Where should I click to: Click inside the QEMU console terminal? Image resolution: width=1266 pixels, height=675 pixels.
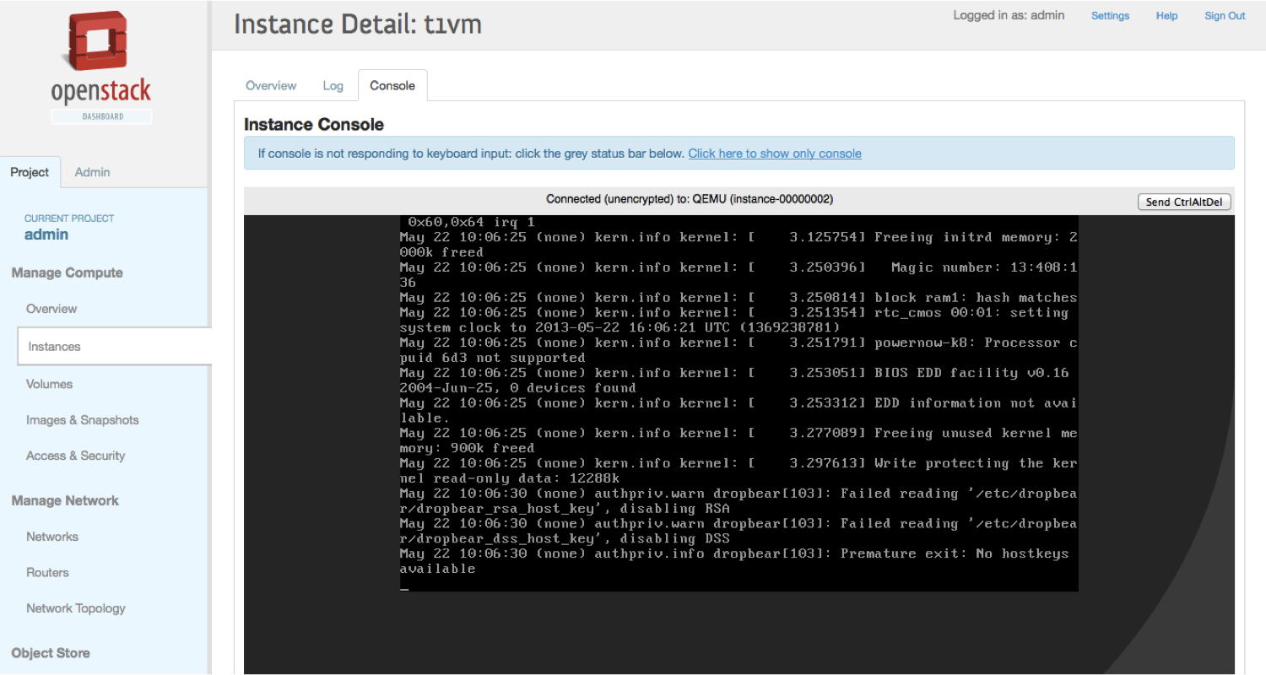pyautogui.click(x=738, y=403)
